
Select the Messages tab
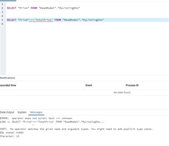click(x=36, y=112)
